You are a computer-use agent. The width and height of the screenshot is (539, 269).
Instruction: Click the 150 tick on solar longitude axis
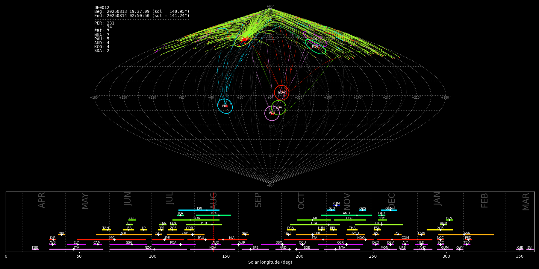[x=226, y=256]
